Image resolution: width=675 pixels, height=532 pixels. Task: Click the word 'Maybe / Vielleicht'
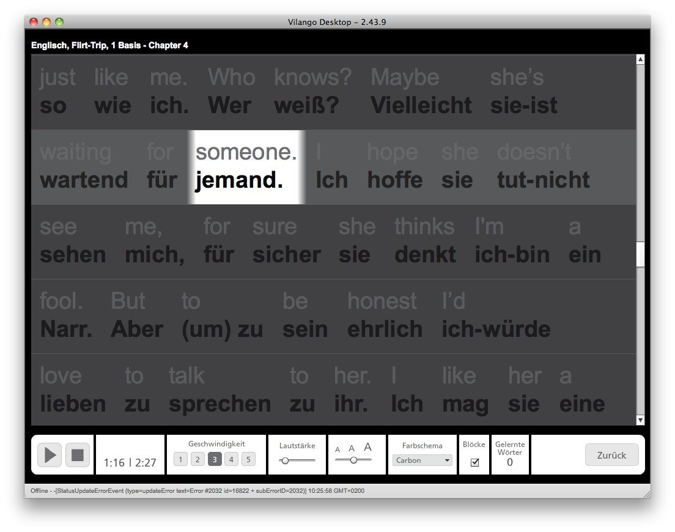(421, 92)
